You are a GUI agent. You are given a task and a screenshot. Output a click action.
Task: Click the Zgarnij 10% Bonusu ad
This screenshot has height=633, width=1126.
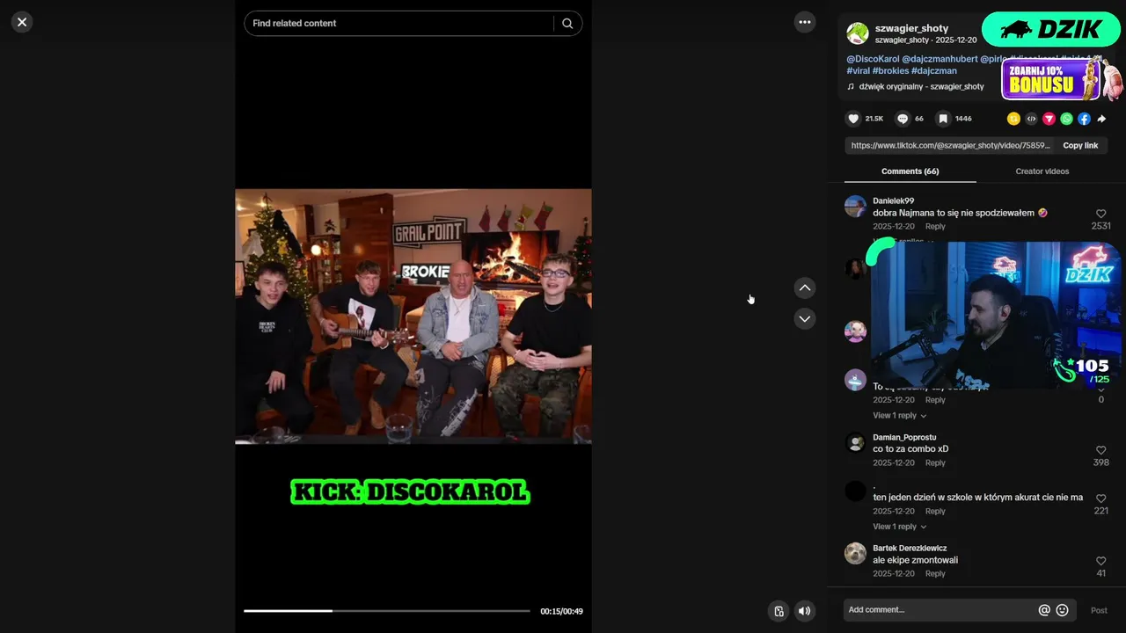coord(1063,79)
